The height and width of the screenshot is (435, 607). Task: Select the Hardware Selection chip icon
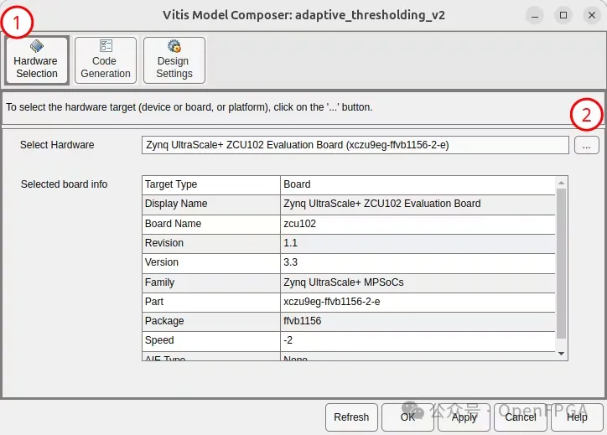tap(37, 47)
